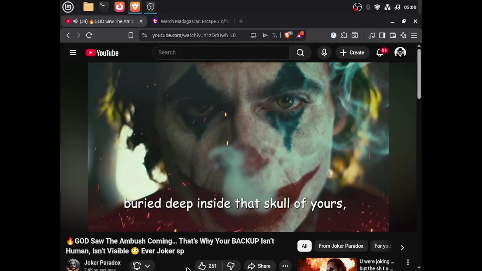Bookmark this page
The height and width of the screenshot is (271, 482).
(131, 35)
